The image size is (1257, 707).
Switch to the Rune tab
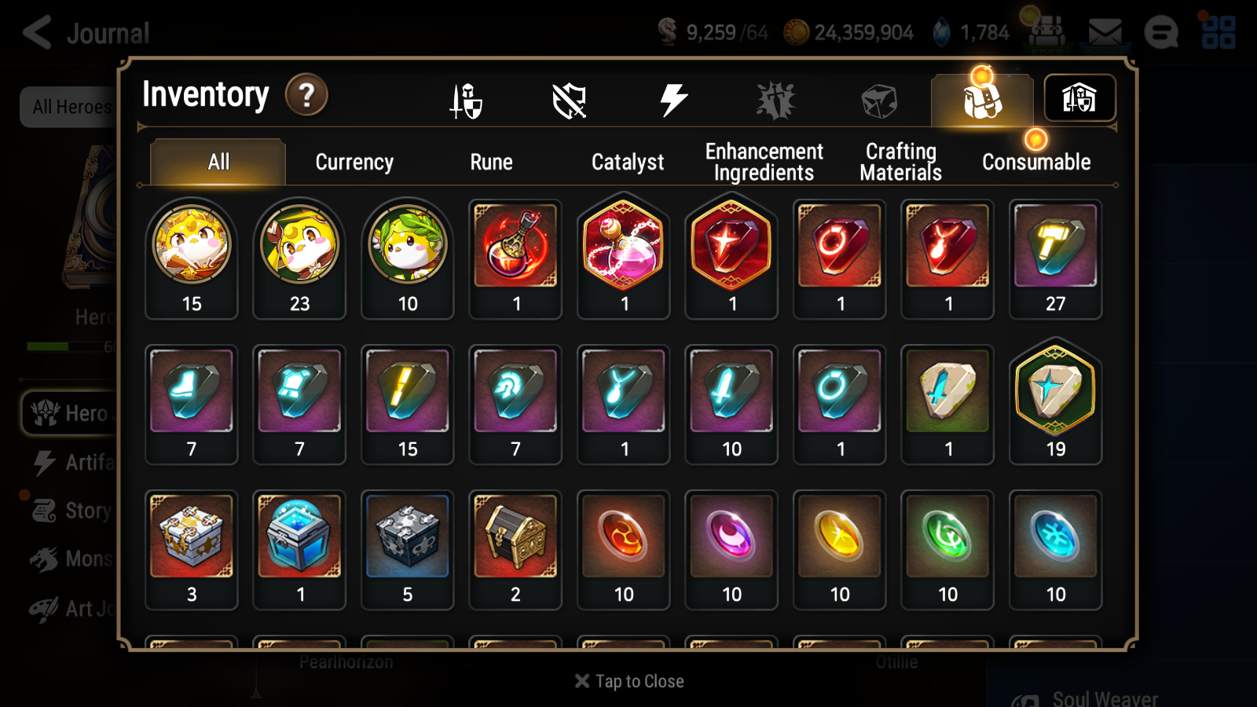point(491,163)
